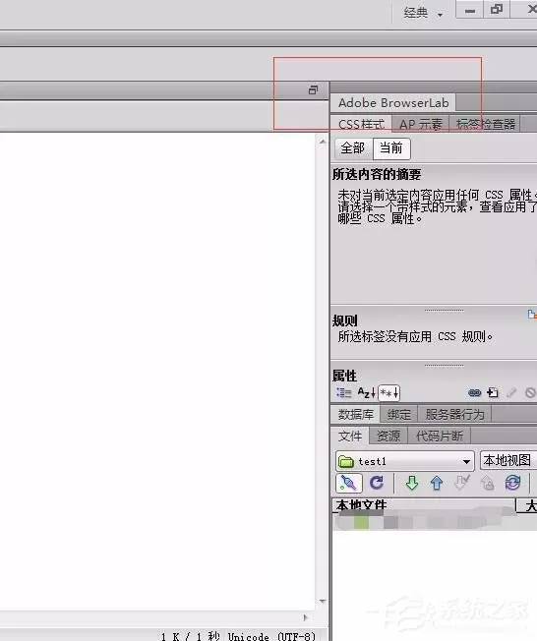
Task: Click the horizontal scrollbar right arrow
Action: click(x=305, y=617)
